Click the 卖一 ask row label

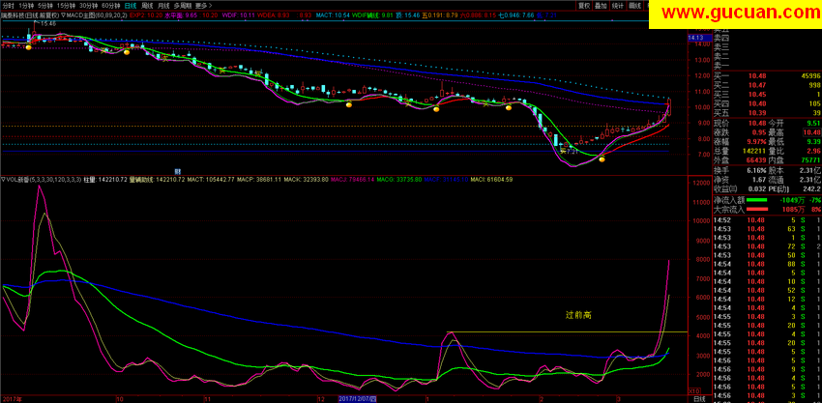(721, 66)
